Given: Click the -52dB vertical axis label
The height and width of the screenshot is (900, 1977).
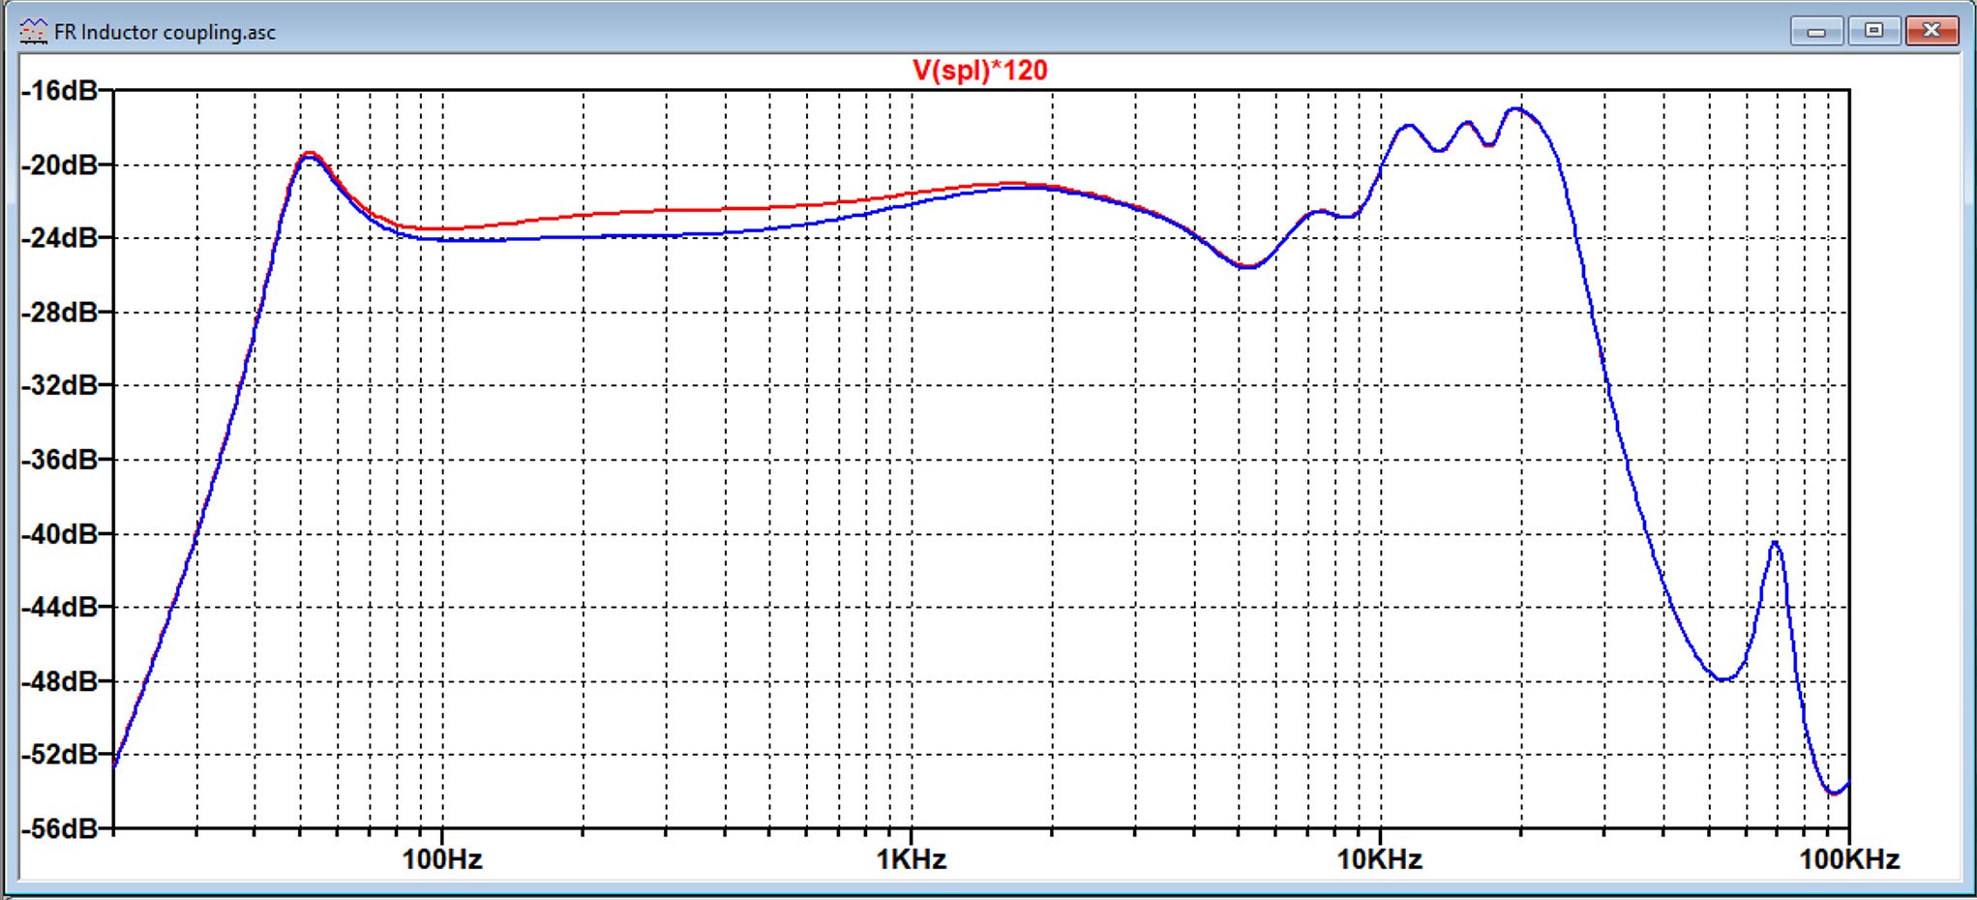Looking at the screenshot, I should click(60, 755).
